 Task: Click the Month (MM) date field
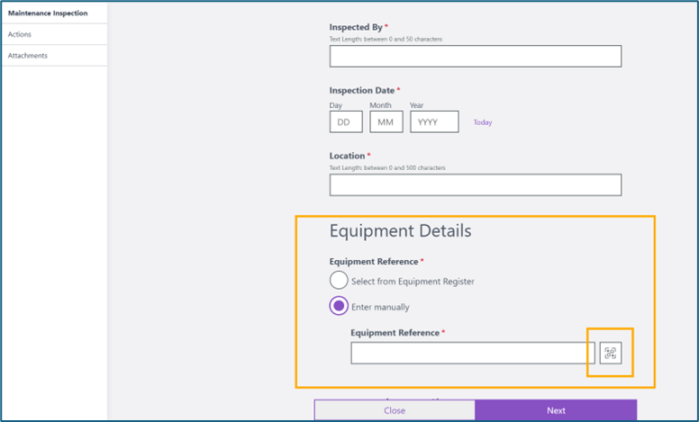[x=386, y=122]
